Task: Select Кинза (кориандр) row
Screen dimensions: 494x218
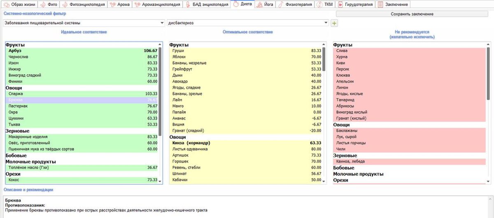Action: [x=246, y=143]
